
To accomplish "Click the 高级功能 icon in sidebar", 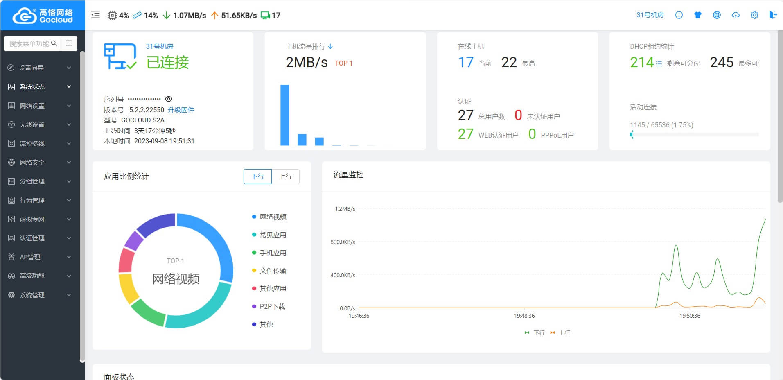I will pos(11,276).
